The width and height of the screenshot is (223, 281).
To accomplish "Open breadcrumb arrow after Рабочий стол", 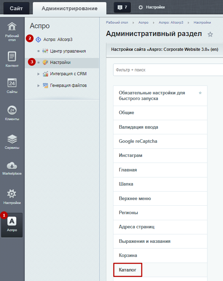I will coord(133,23).
